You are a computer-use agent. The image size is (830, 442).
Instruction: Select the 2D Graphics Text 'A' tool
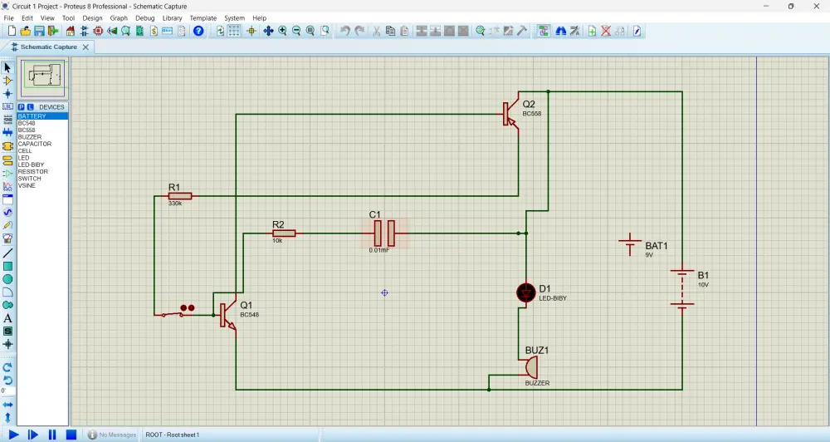[x=7, y=318]
